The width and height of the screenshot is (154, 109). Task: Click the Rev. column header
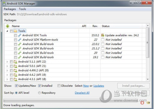coord(95,26)
